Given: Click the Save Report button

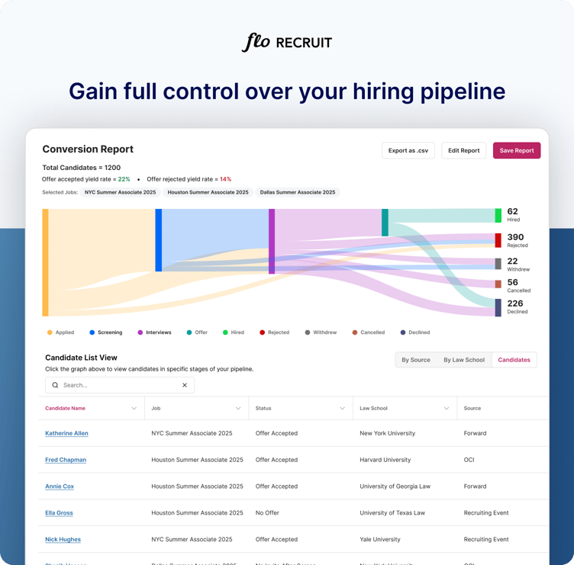Looking at the screenshot, I should 516,151.
